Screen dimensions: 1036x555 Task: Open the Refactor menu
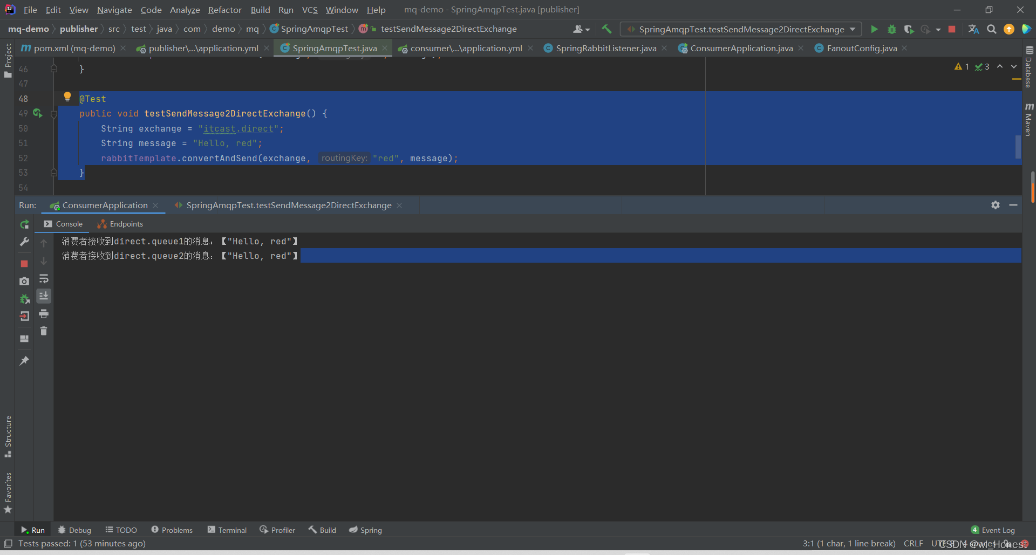[224, 10]
